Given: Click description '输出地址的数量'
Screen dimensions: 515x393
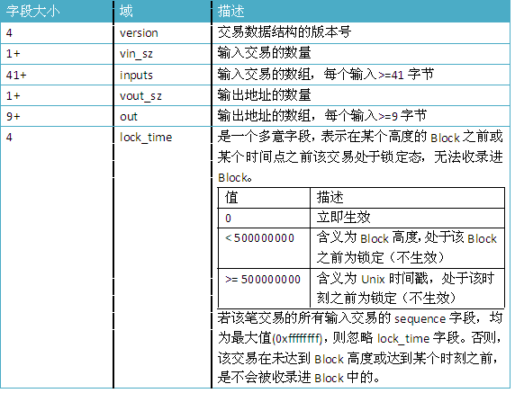Looking at the screenshot, I should [x=264, y=95].
